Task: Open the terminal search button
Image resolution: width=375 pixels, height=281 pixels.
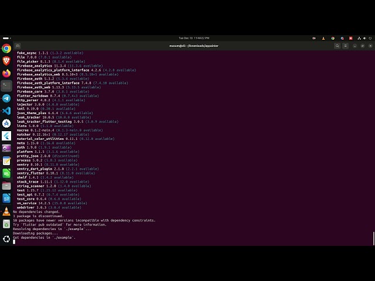Action: (x=337, y=46)
